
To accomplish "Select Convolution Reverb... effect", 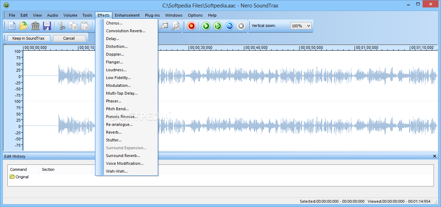I will (127, 31).
